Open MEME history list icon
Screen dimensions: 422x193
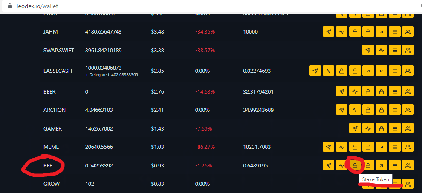(x=395, y=147)
